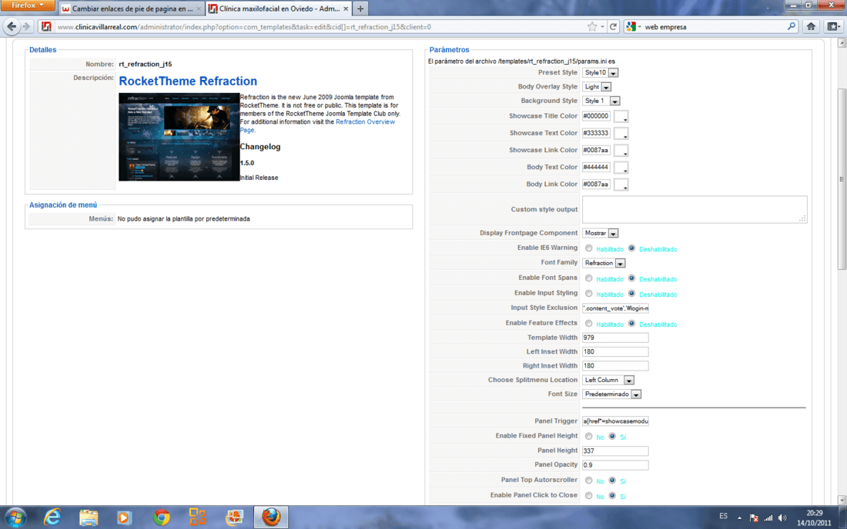Image resolution: width=847 pixels, height=529 pixels.
Task: Launch Internet Explorer from taskbar
Action: (x=52, y=517)
